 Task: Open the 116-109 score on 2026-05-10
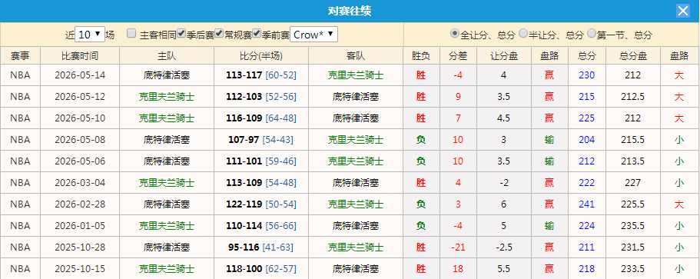coord(244,118)
